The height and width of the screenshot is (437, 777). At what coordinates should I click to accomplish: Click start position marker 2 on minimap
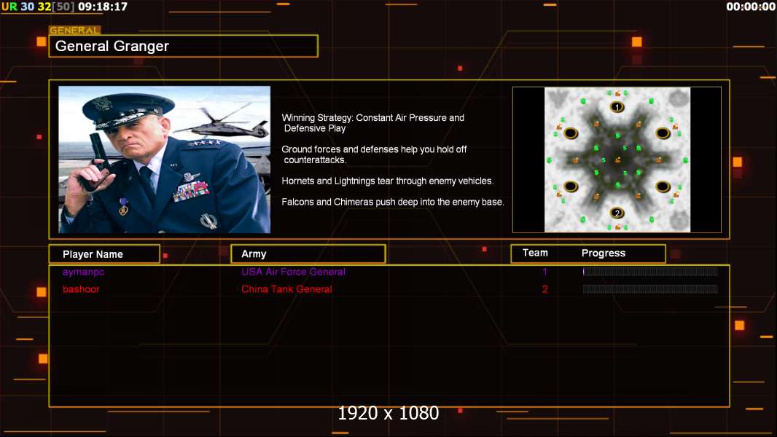pyautogui.click(x=617, y=213)
